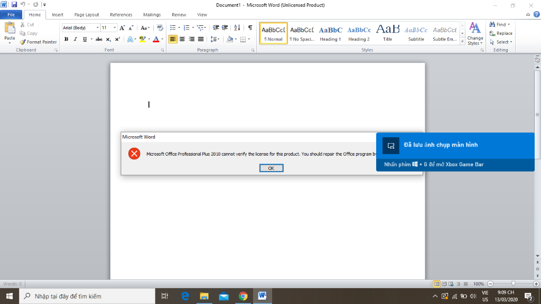The width and height of the screenshot is (541, 304).
Task: Switch to the References tab
Action: click(121, 15)
